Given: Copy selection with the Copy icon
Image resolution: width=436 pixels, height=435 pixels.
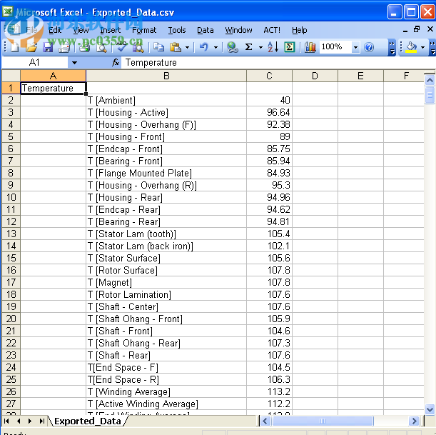Looking at the screenshot, I should 159,47.
